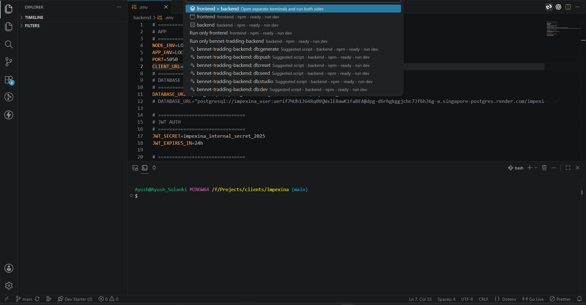Click the main branch name in status bar

(x=27, y=299)
